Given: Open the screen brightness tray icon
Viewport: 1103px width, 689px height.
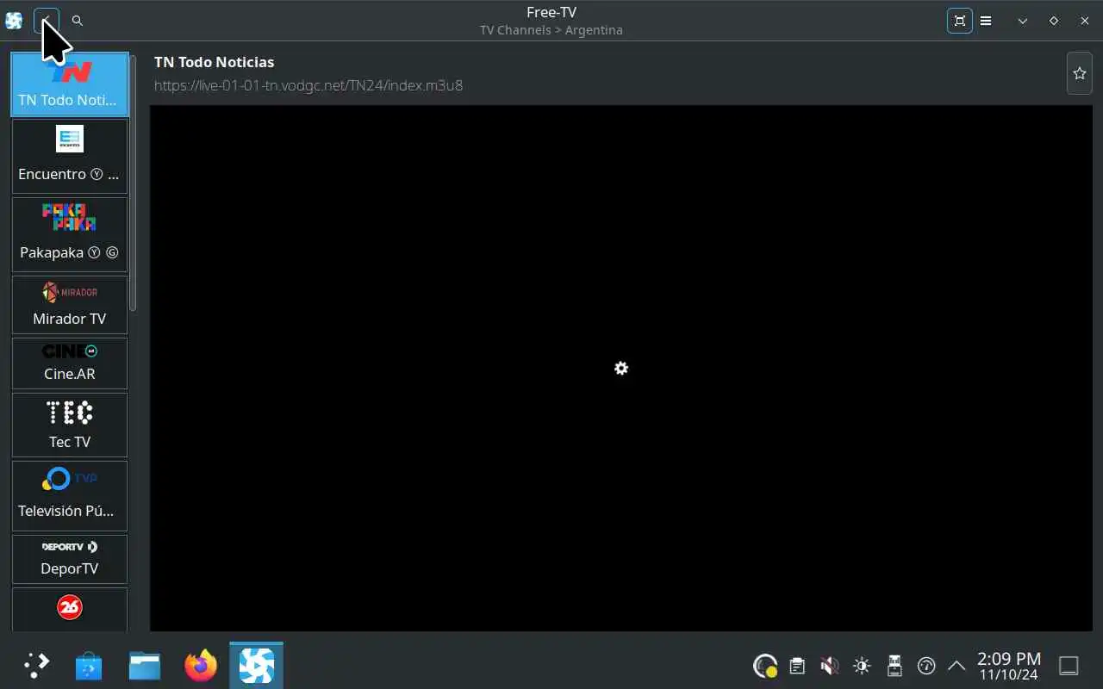Looking at the screenshot, I should pyautogui.click(x=862, y=666).
